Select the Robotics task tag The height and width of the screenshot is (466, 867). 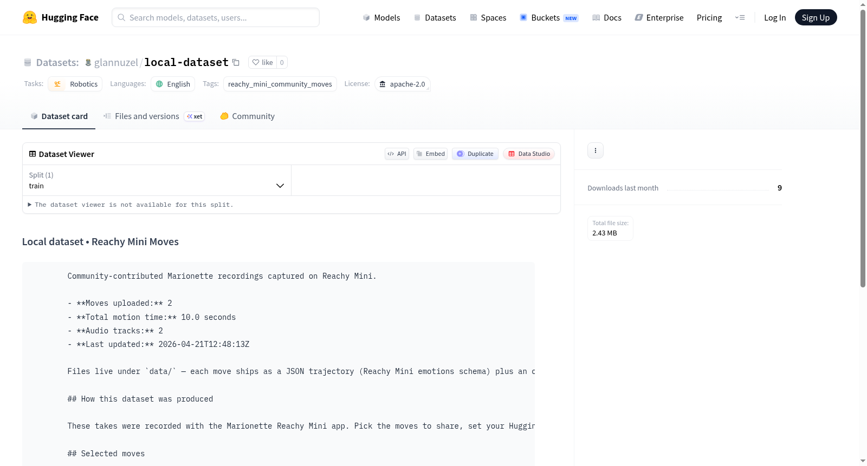pyautogui.click(x=75, y=84)
